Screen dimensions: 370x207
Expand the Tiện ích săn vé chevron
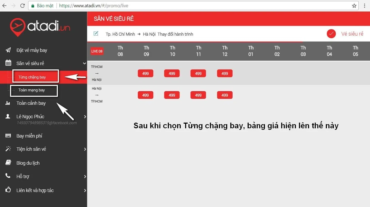[x=85, y=149]
